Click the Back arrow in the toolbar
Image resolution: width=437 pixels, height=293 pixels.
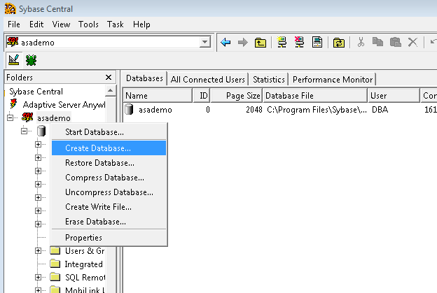pos(226,42)
